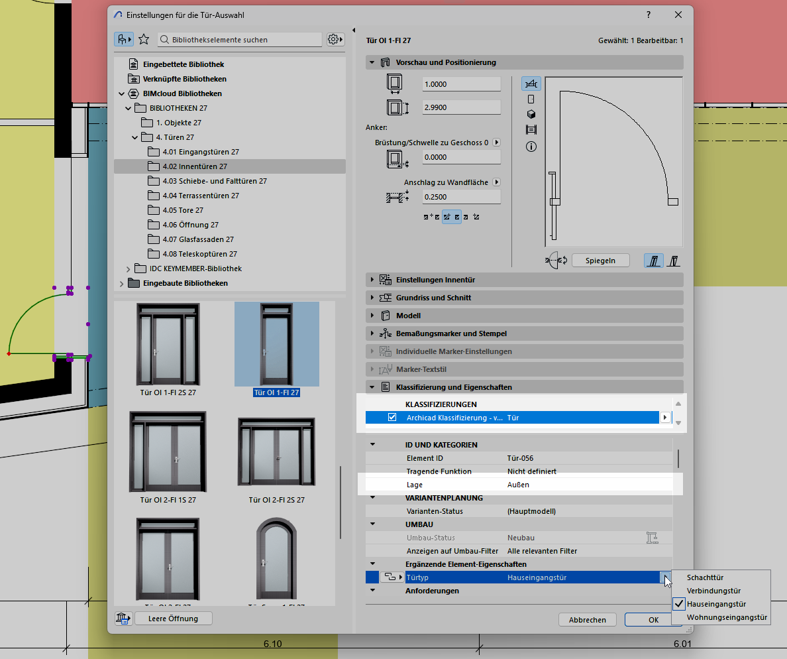The width and height of the screenshot is (787, 659).
Task: Select floor plan preview view icon
Action: tap(531, 84)
